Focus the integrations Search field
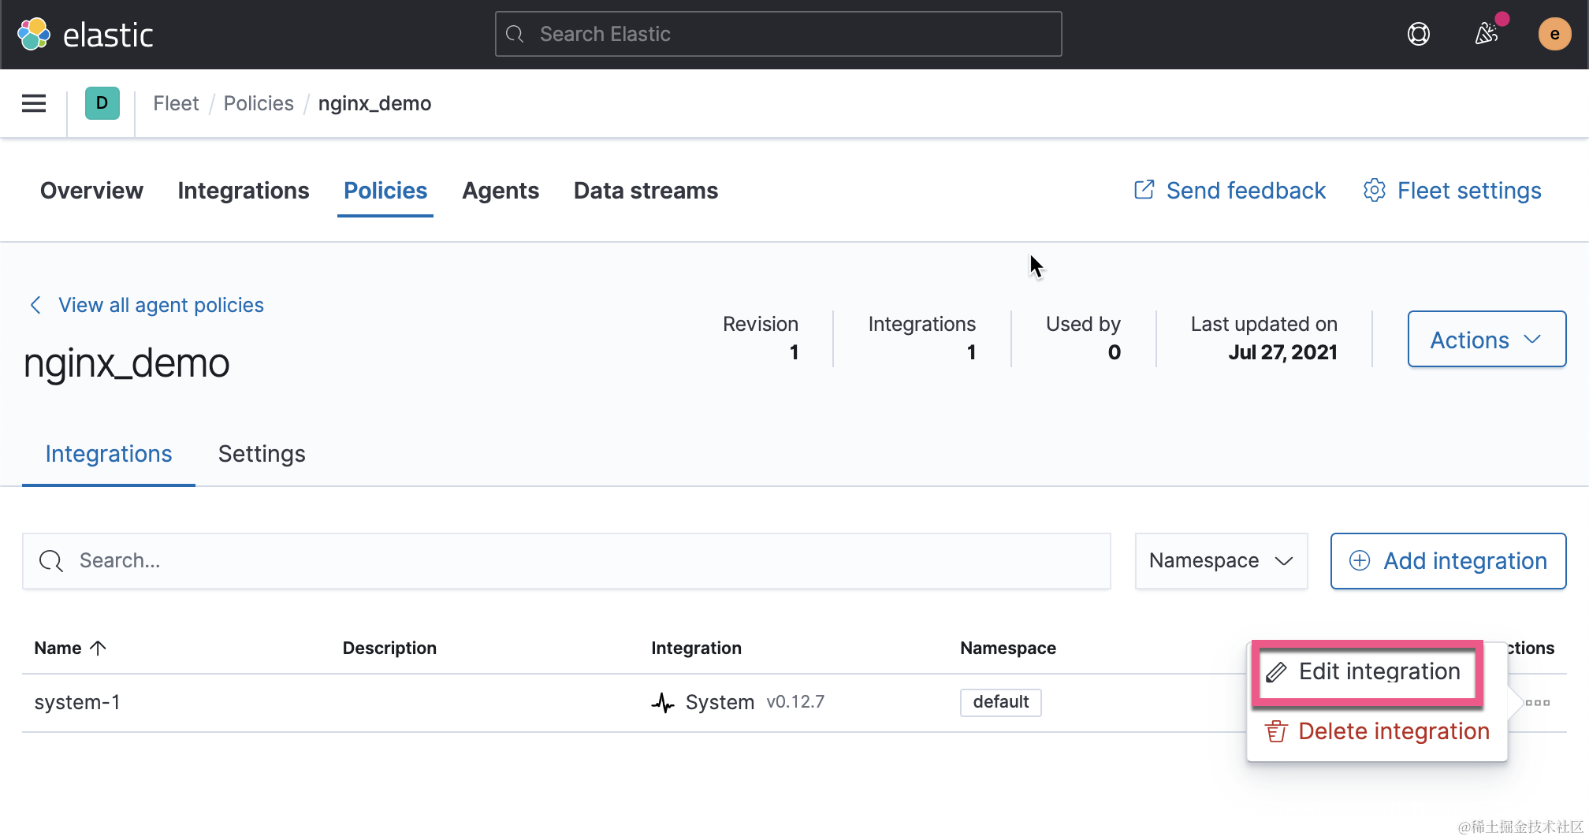This screenshot has height=840, width=1589. pyautogui.click(x=566, y=560)
